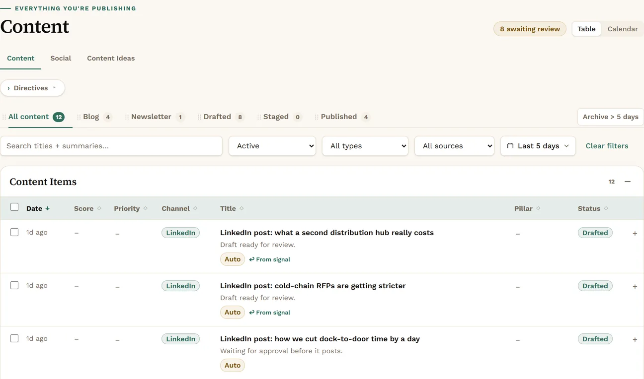Click drag handle beside All content tab
The width and height of the screenshot is (644, 379).
(x=4, y=117)
